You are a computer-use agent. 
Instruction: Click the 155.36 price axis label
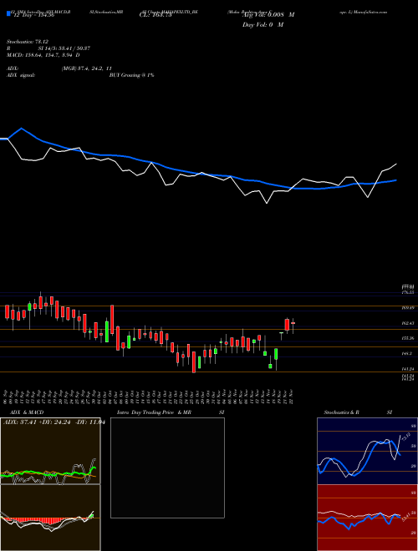click(408, 338)
